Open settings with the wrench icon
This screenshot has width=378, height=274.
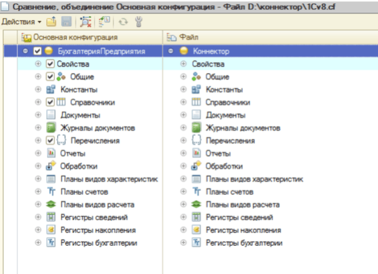pos(138,22)
